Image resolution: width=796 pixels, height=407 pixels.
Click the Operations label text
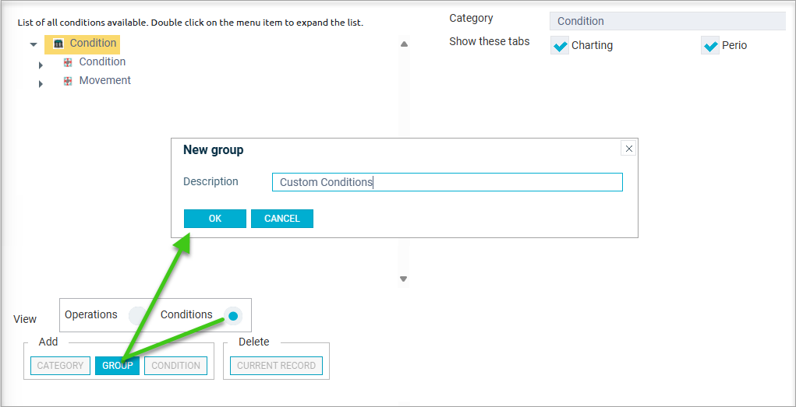[91, 314]
